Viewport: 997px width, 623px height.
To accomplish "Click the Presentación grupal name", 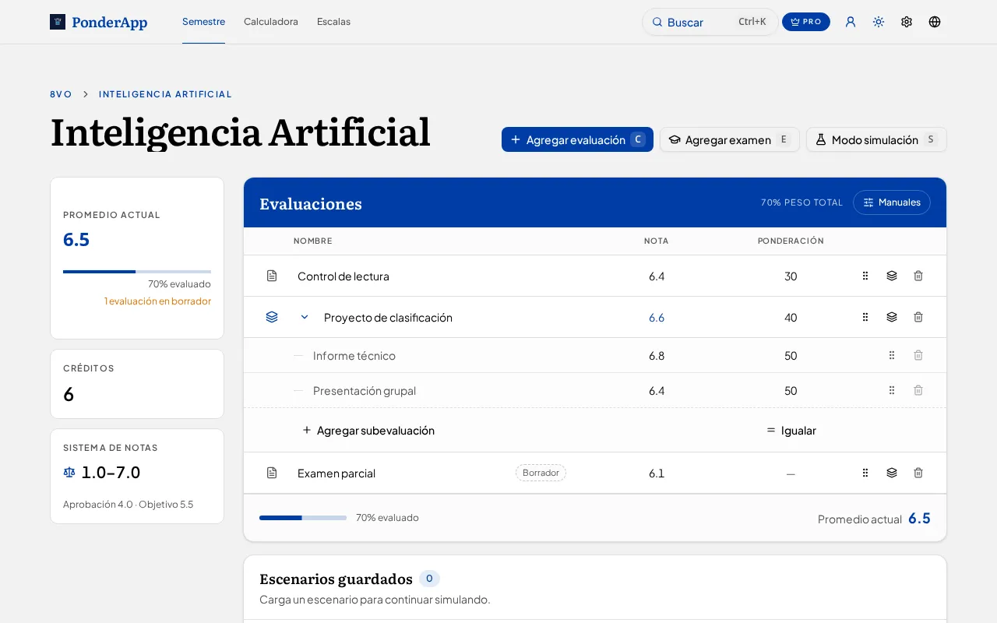I will (365, 390).
